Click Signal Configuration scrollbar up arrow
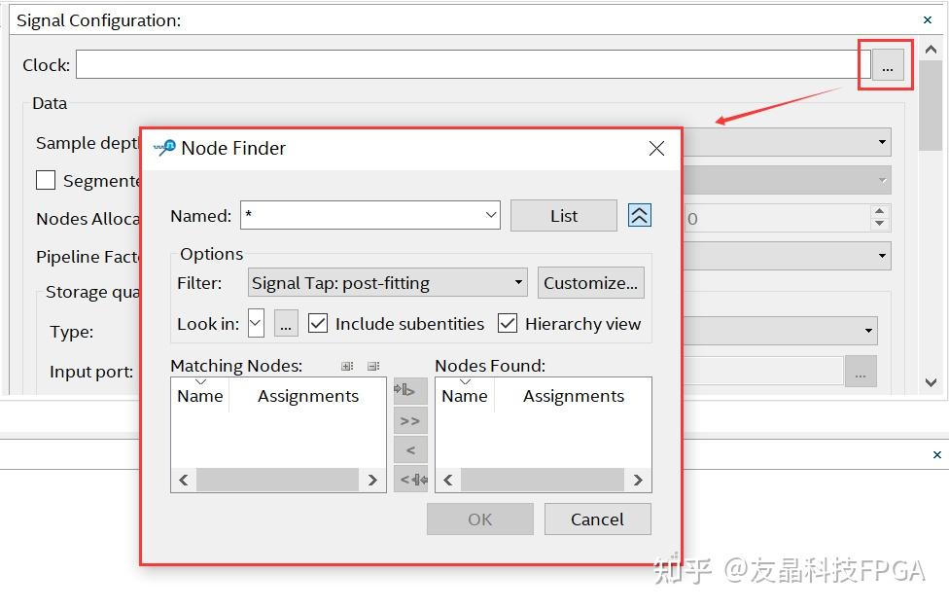 (931, 50)
